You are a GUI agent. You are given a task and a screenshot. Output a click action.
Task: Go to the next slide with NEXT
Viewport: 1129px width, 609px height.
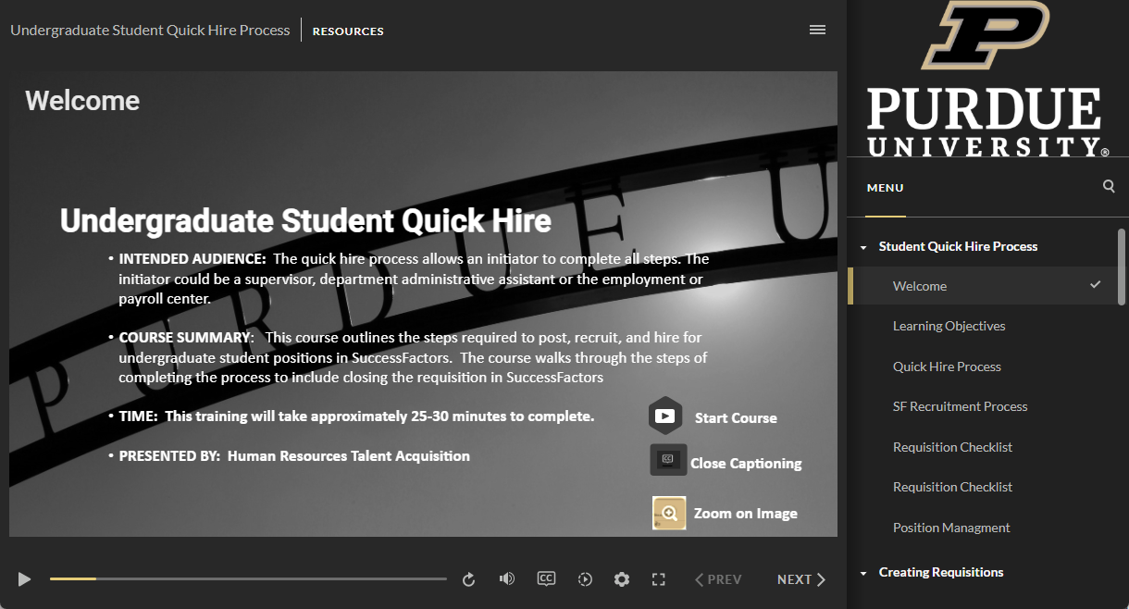tap(800, 578)
